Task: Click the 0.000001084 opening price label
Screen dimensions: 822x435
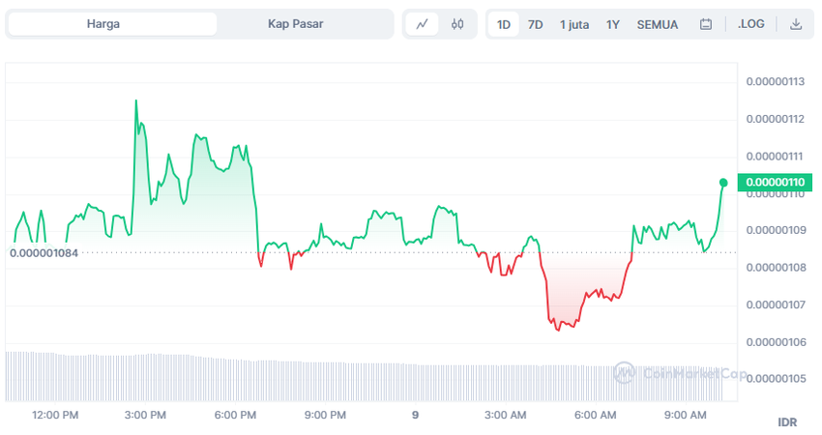Action: tap(44, 252)
